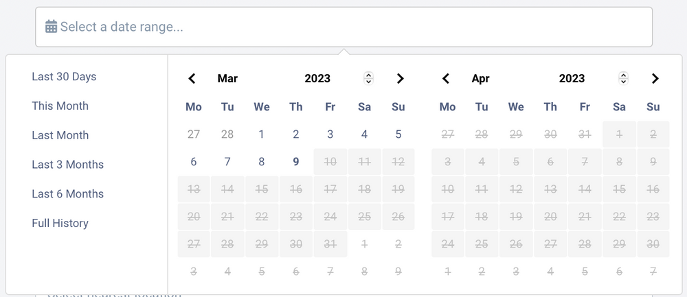The height and width of the screenshot is (297, 687).
Task: Adjust year stepper beside April 2023
Action: pos(623,78)
